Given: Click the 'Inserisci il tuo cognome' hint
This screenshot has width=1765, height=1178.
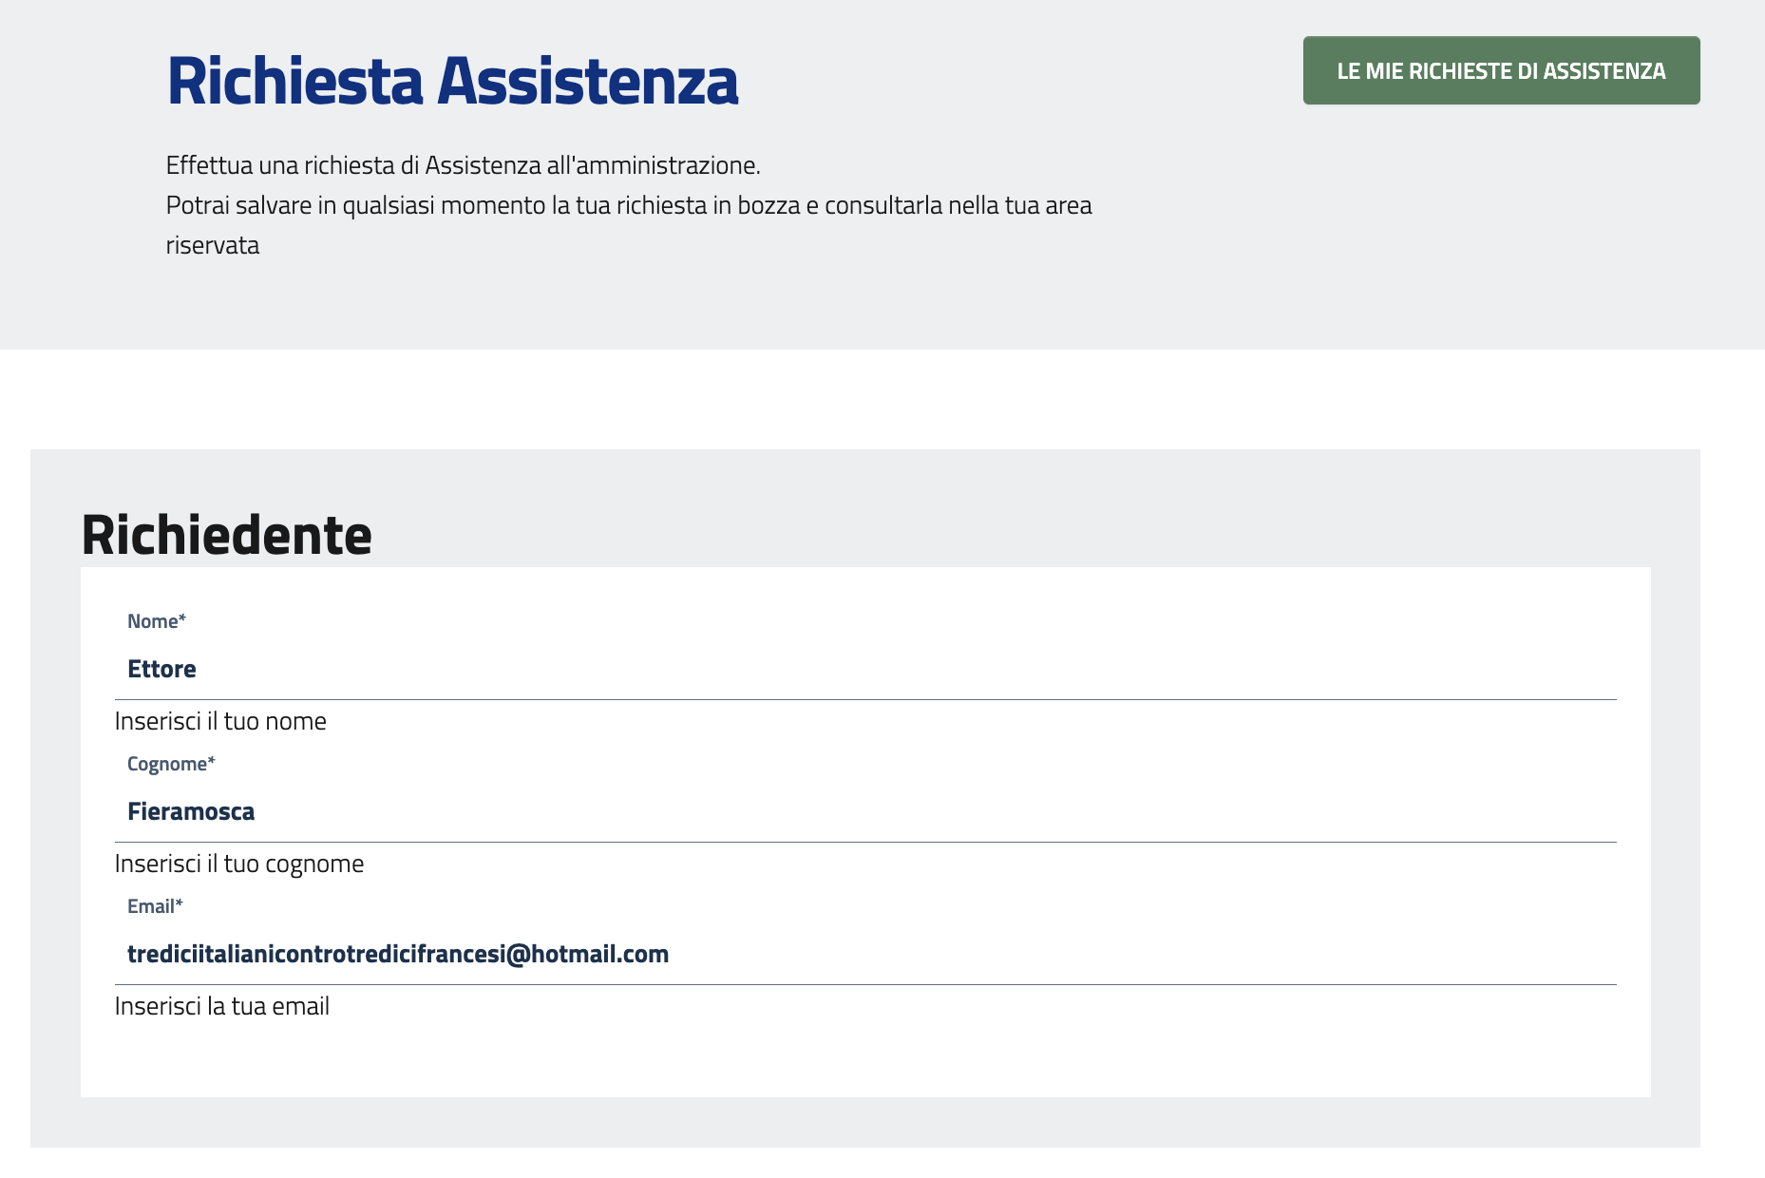Looking at the screenshot, I should [239, 864].
